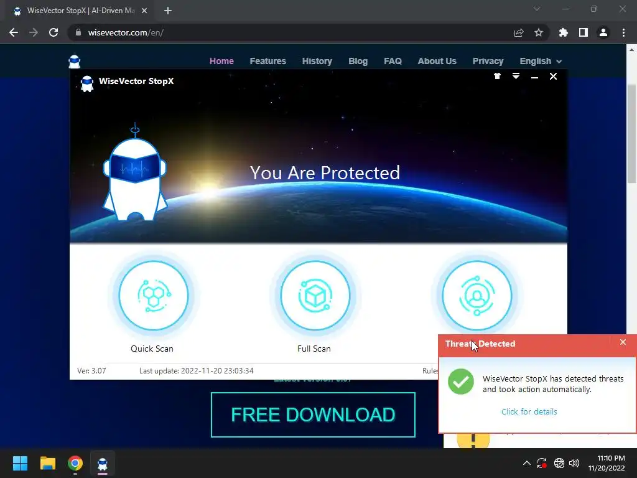Screen dimensions: 637x478
Task: Close the WiseVector StopX browser tab
Action: click(x=144, y=11)
